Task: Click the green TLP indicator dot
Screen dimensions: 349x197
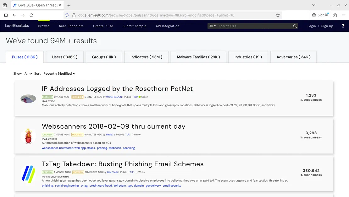Action: pos(140,97)
